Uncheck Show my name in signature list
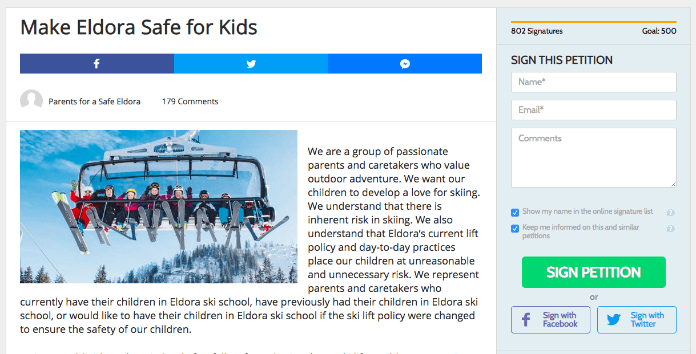 (x=515, y=213)
